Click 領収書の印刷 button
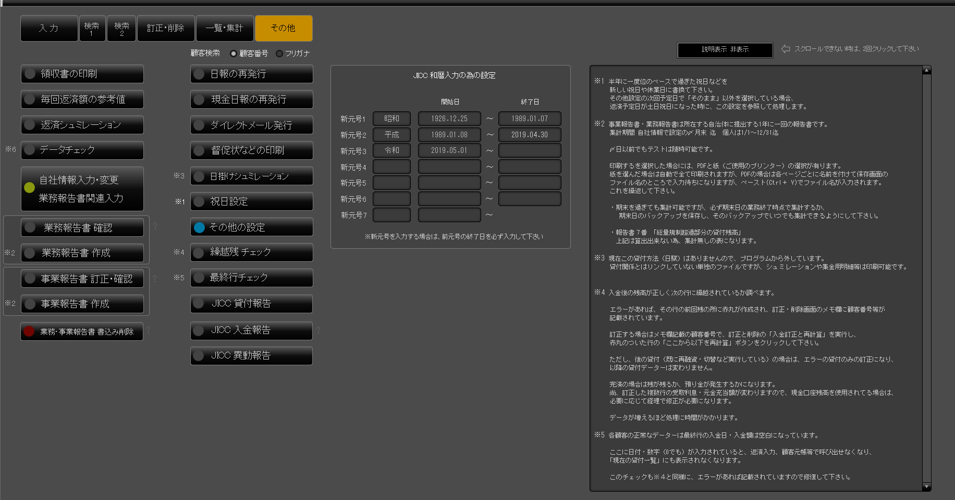The height and width of the screenshot is (500, 955). [82, 74]
